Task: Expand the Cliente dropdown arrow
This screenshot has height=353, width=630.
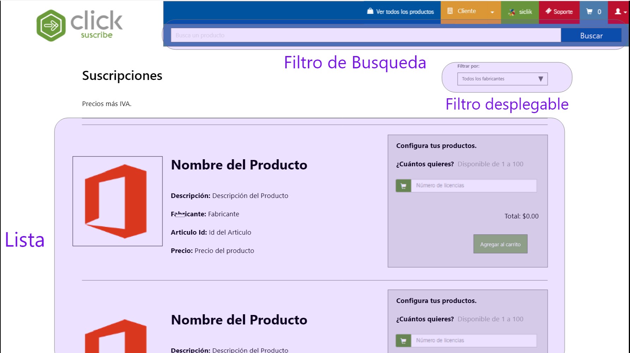Action: [492, 12]
